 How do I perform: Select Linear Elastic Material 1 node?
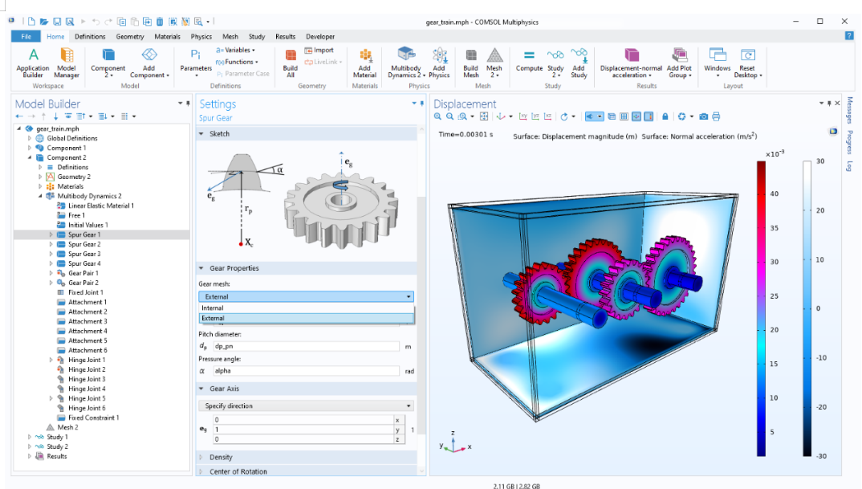(100, 206)
